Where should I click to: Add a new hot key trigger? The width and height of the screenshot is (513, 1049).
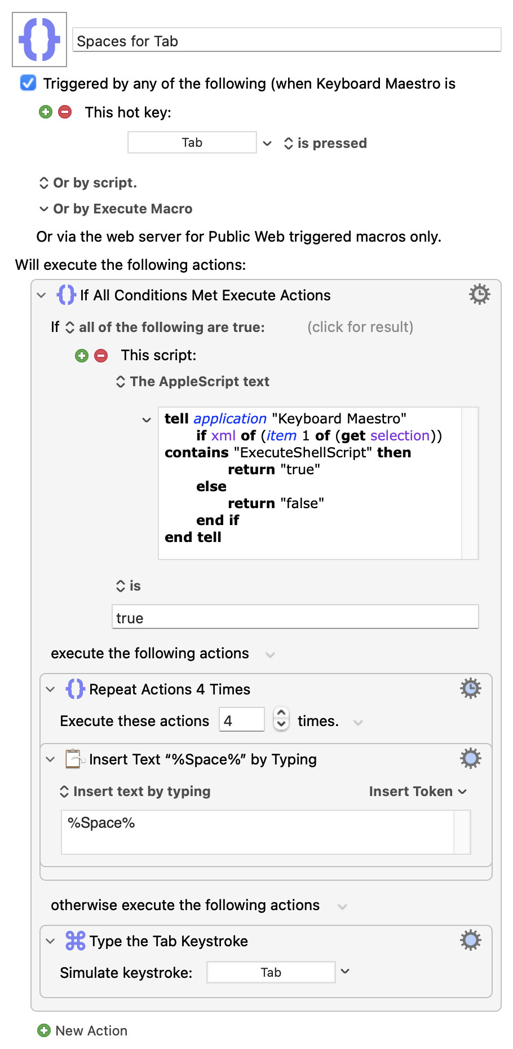tap(46, 112)
